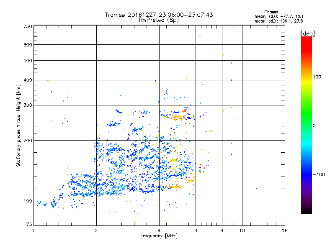
Task: Click the '[deg]' colorbar unit label
Action: coord(307,33)
